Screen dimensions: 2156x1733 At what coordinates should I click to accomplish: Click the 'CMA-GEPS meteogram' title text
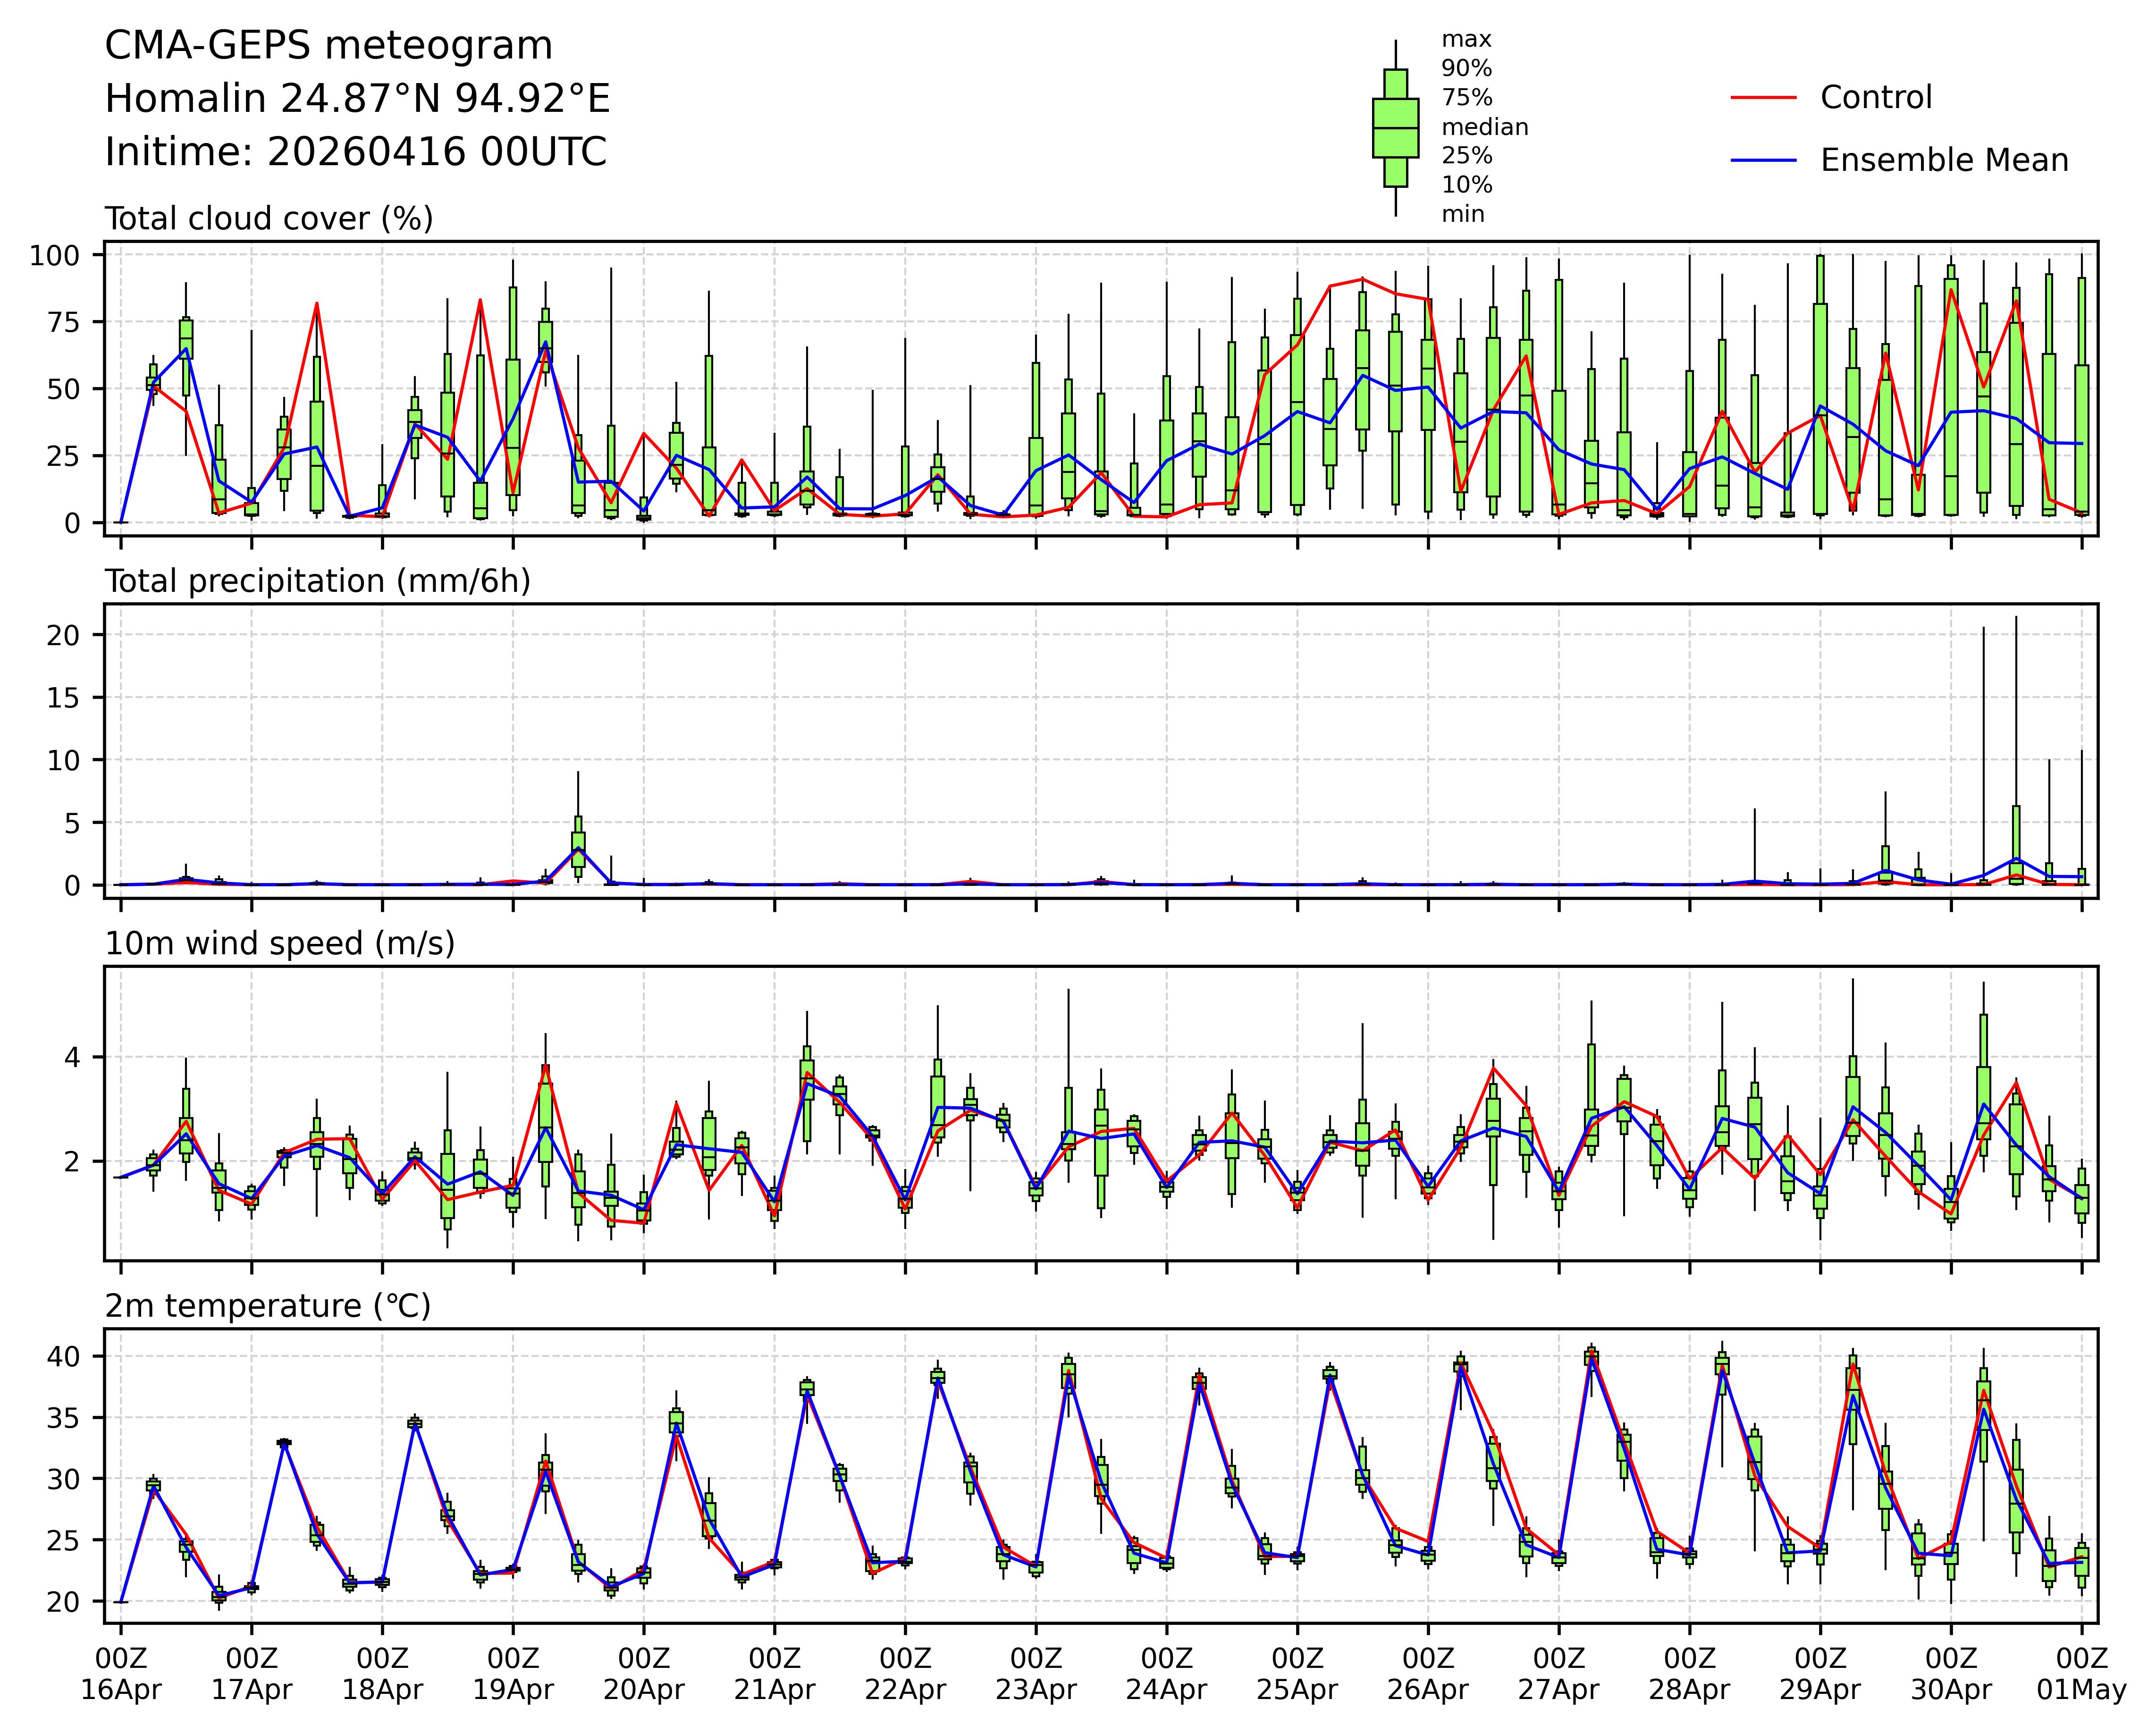[328, 46]
